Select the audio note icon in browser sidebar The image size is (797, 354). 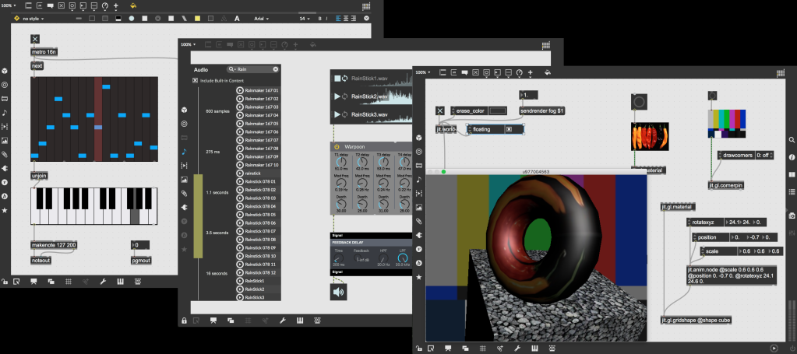click(x=185, y=152)
